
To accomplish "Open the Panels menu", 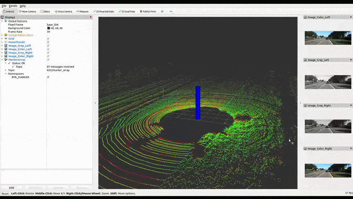I will coord(13,6).
